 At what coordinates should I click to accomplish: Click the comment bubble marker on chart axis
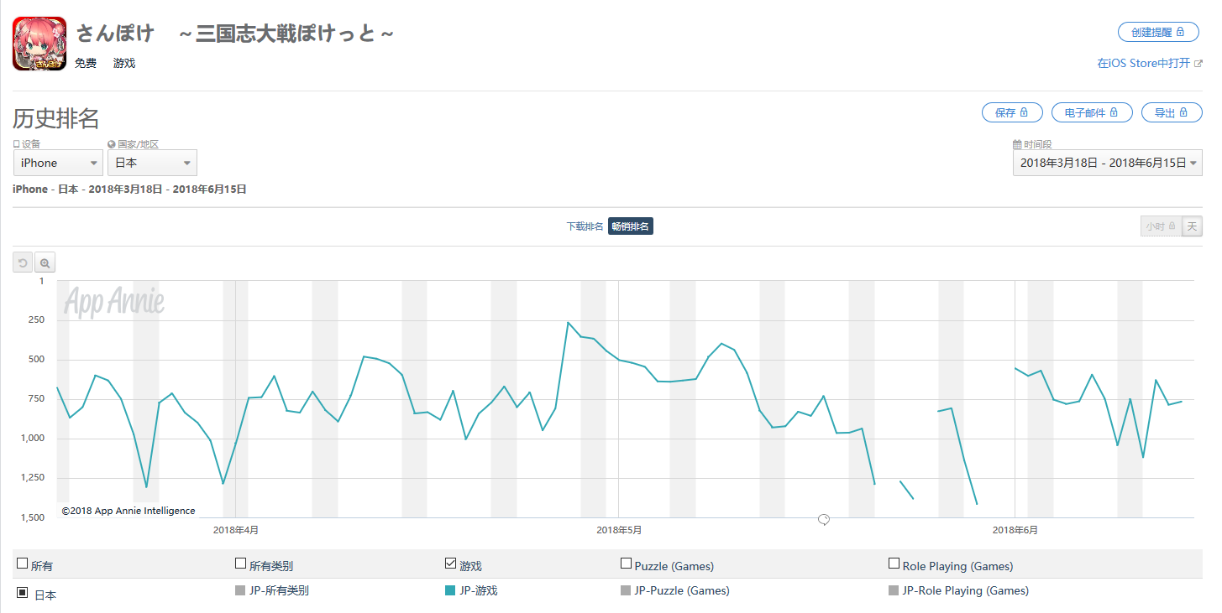824,520
